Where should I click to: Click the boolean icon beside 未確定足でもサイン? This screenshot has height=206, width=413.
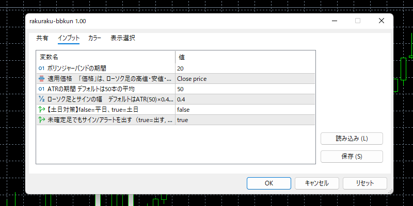click(42, 120)
